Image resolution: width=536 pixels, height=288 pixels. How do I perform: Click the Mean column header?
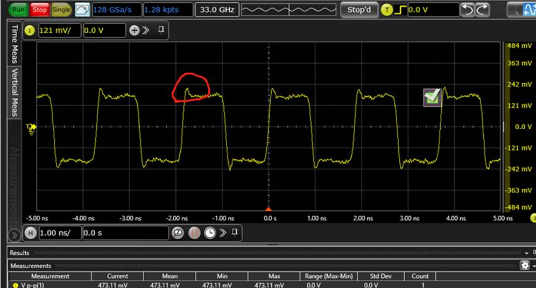pos(170,276)
